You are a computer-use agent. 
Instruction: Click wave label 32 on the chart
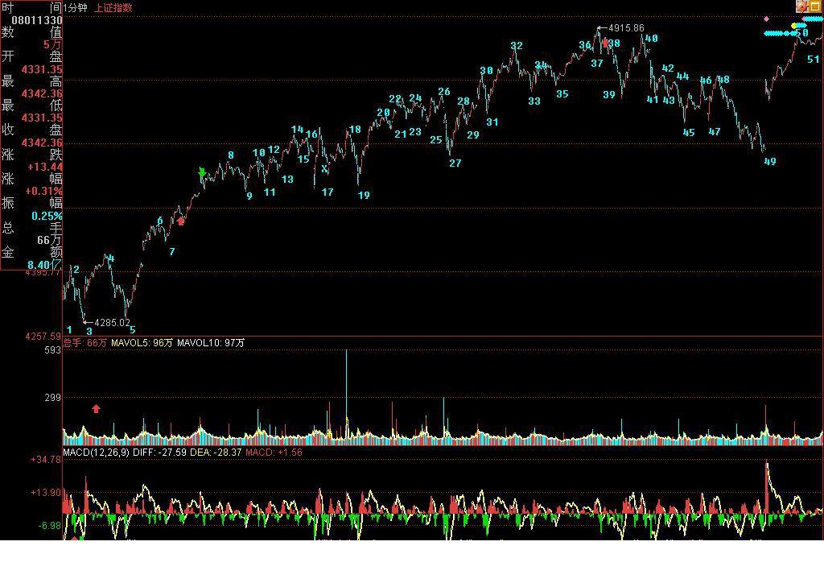point(517,46)
